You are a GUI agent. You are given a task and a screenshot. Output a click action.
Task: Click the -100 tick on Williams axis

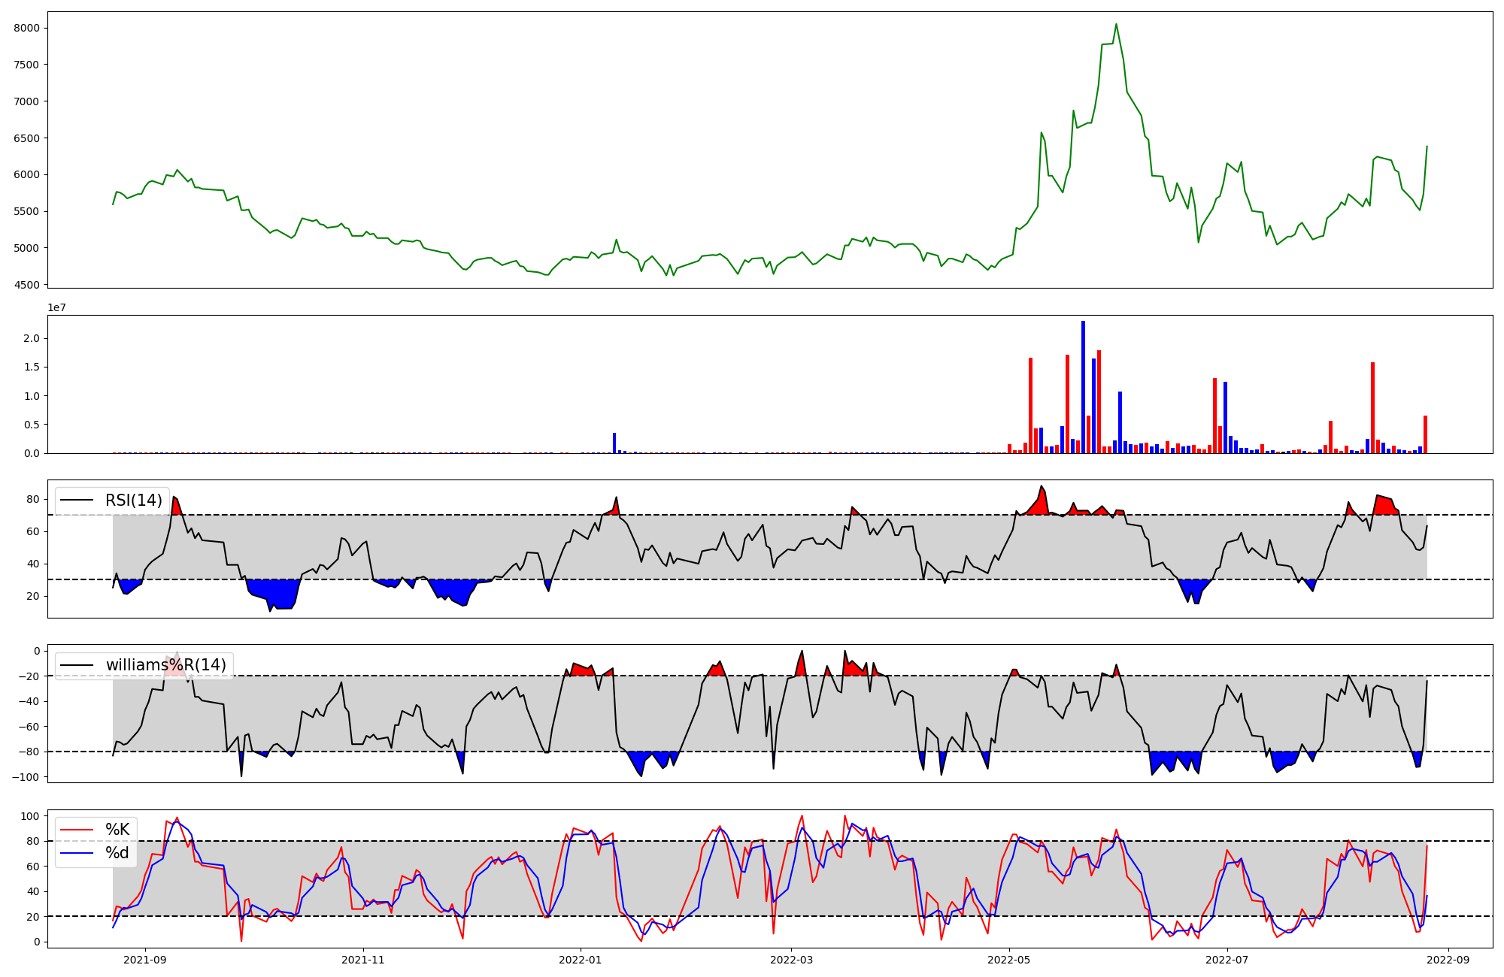point(26,777)
